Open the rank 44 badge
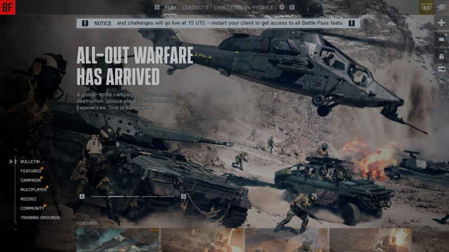 tap(427, 7)
